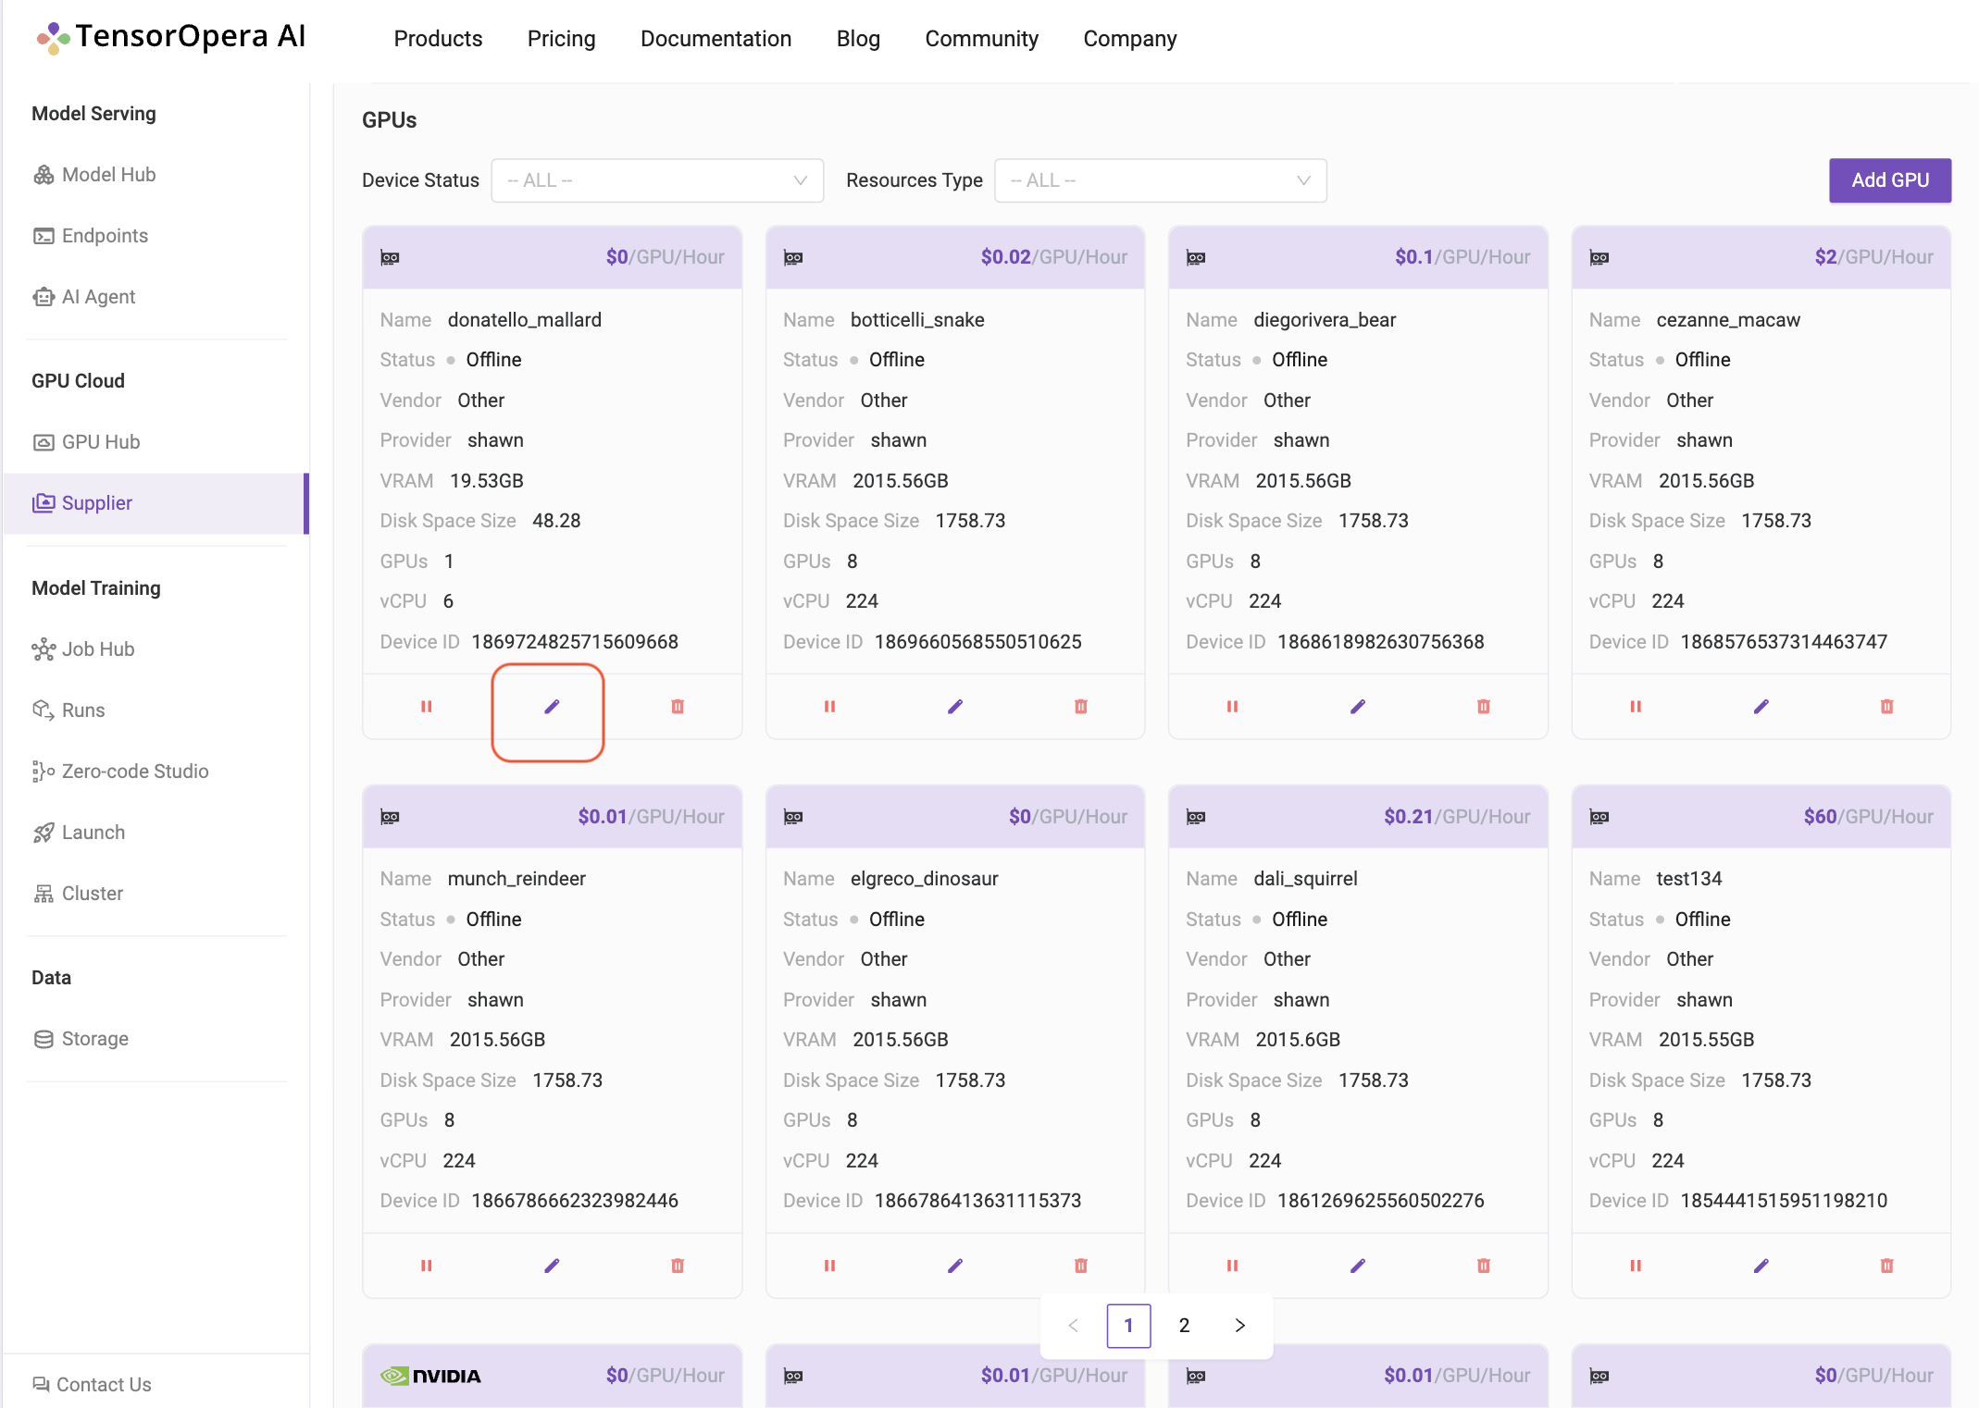Pause the dali_squirrel device
Image resolution: width=1979 pixels, height=1408 pixels.
[1233, 1266]
